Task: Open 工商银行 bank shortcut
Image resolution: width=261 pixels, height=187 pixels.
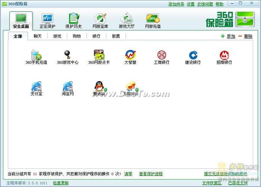Action: pyautogui.click(x=162, y=55)
